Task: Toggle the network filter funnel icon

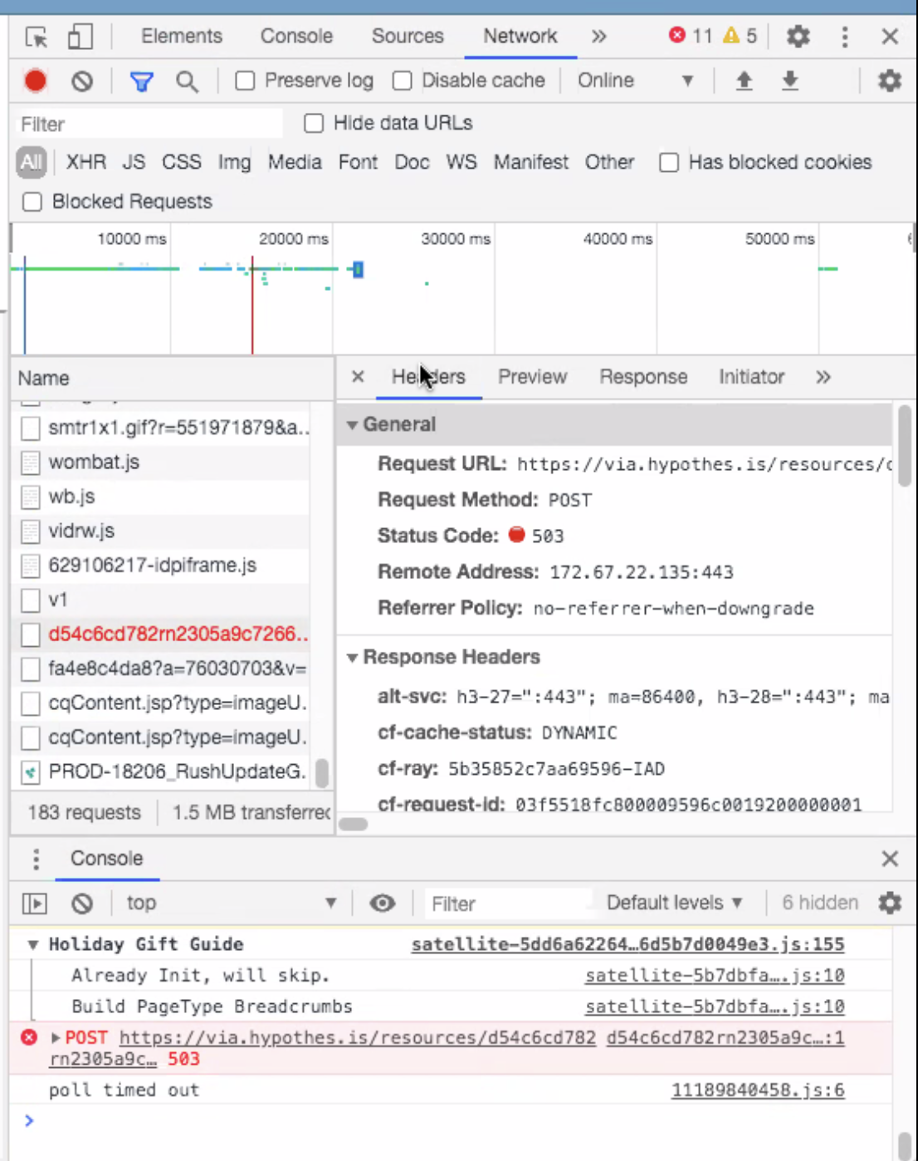Action: (x=142, y=81)
